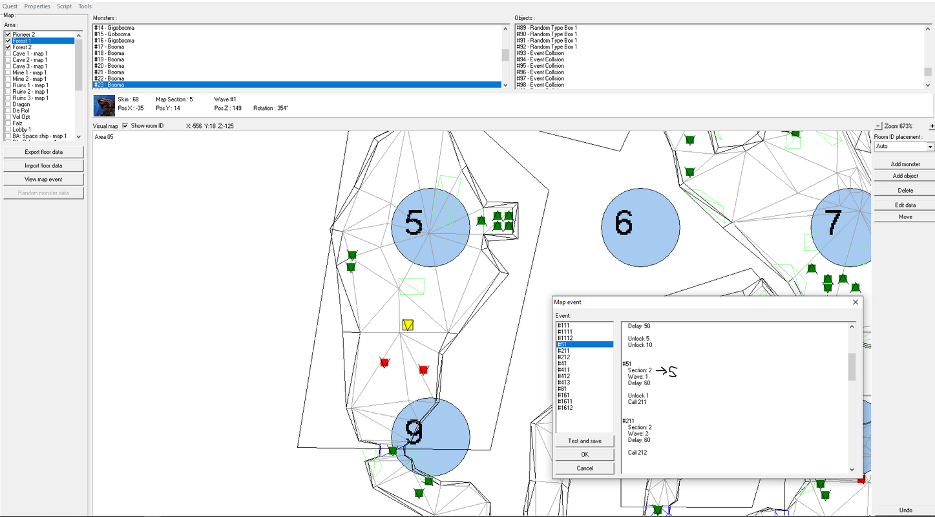Select the room 5 circle marker

click(x=430, y=227)
